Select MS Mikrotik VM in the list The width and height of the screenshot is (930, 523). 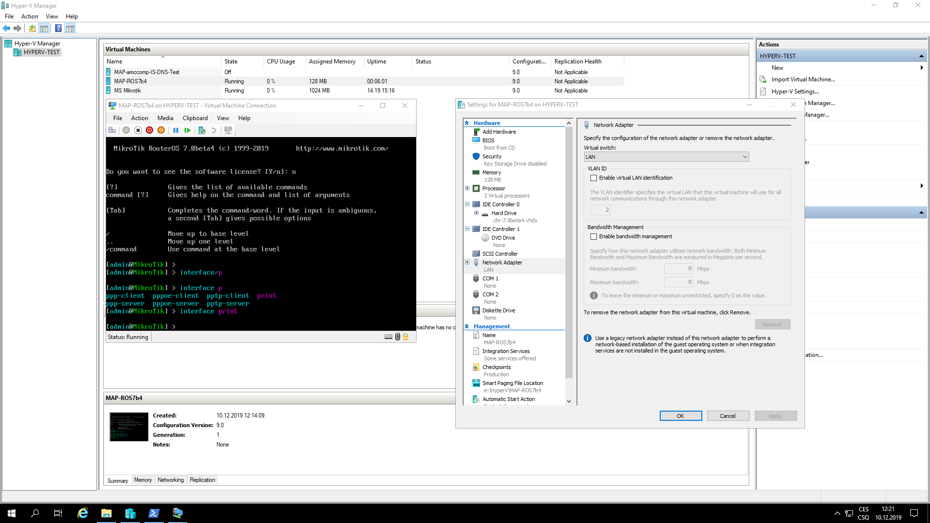point(128,91)
